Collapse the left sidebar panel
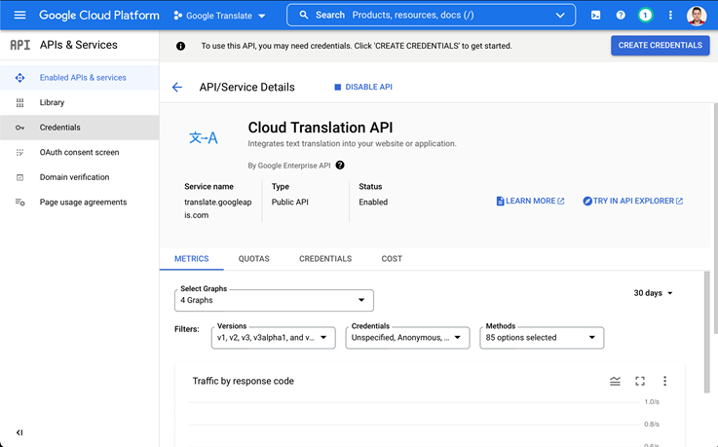Screen dimensions: 718x447 click(x=19, y=432)
